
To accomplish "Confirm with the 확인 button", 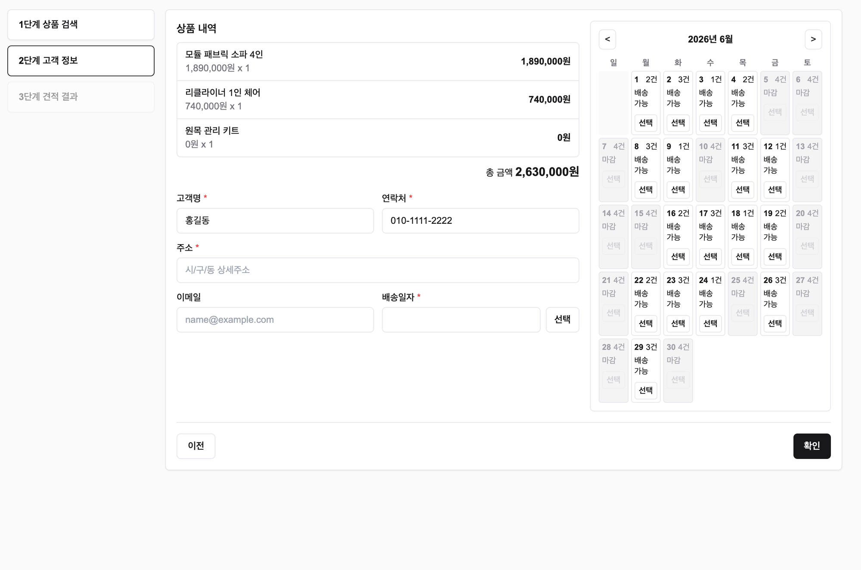I will 812,446.
